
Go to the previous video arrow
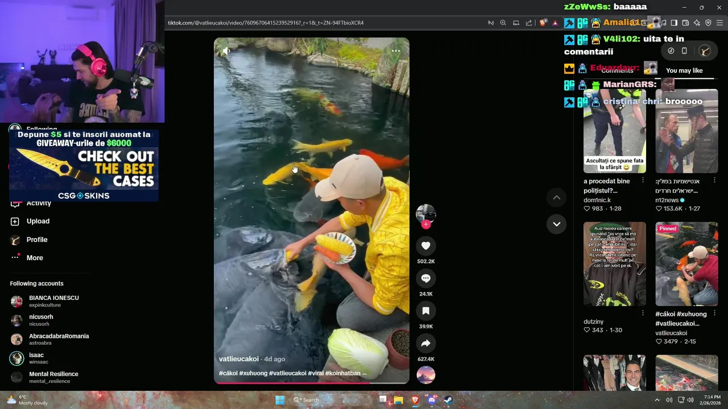pyautogui.click(x=557, y=198)
